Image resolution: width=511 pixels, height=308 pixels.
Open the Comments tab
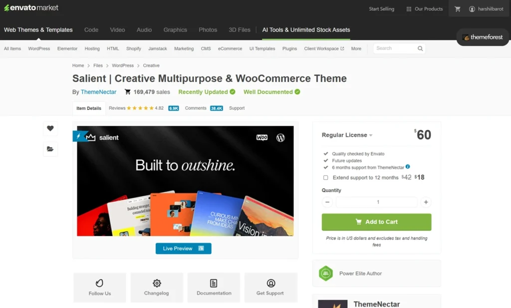tap(196, 108)
